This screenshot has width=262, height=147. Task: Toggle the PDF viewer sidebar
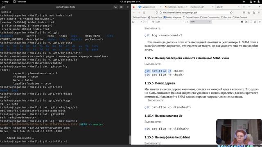[x=133, y=22]
